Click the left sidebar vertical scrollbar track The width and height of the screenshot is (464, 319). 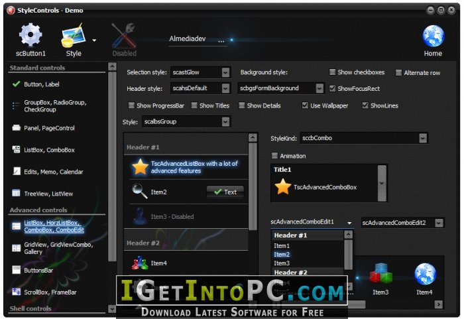[112, 166]
